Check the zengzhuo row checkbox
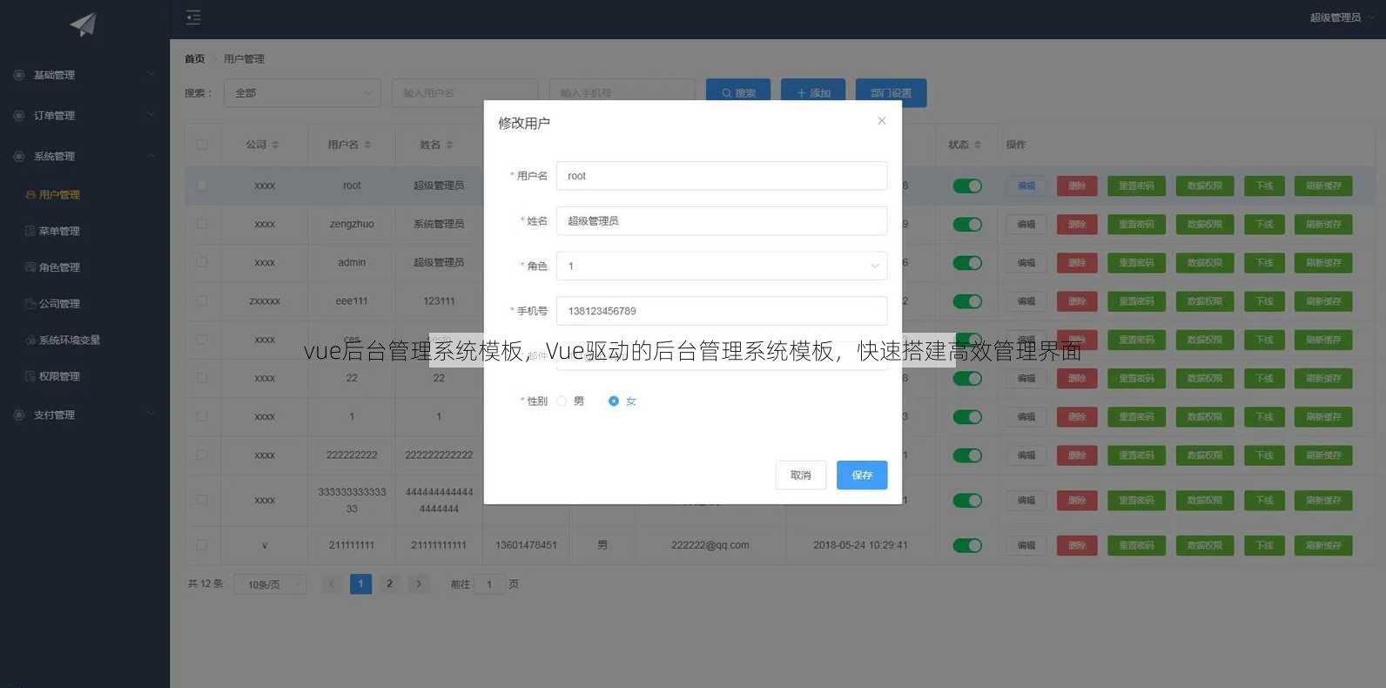 (202, 224)
